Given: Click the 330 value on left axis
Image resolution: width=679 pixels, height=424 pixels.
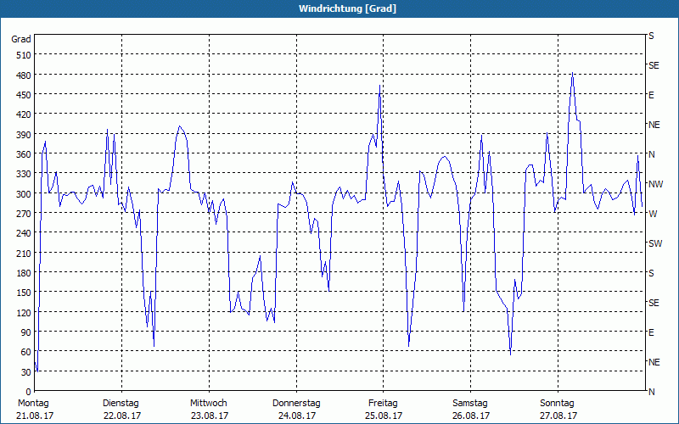Looking at the screenshot, I should pyautogui.click(x=24, y=174).
